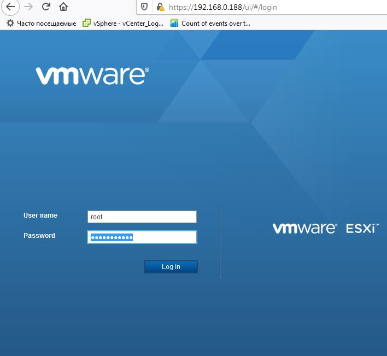Screen dimensions: 387x356
Task: Open the Часто посещаемые bookmarks folder
Action: [46, 23]
